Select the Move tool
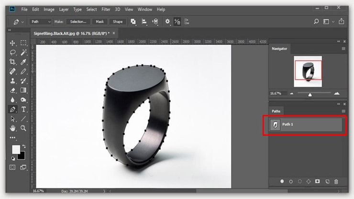 pos(13,43)
